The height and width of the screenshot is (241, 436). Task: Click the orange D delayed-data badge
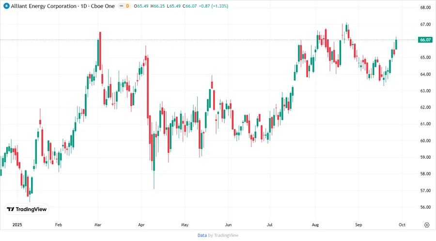[127, 6]
